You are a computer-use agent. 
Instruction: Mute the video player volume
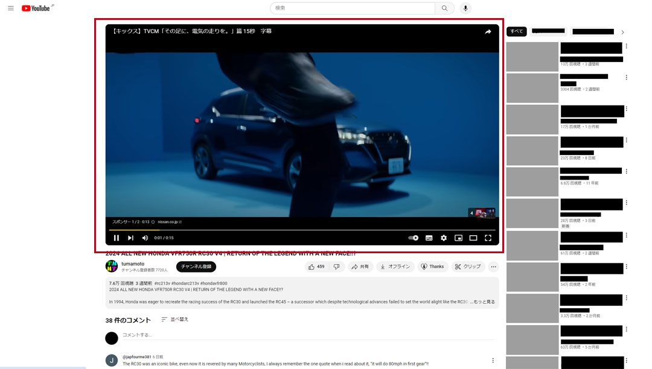[x=145, y=238]
